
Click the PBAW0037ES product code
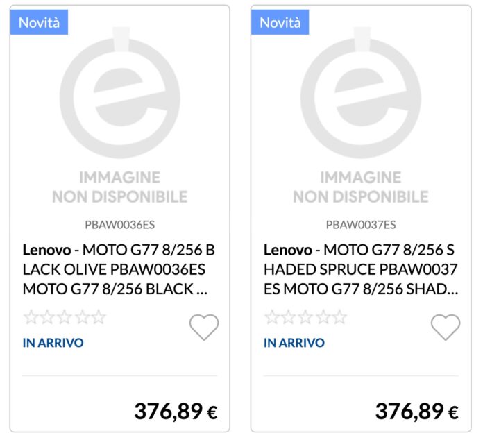tap(361, 225)
